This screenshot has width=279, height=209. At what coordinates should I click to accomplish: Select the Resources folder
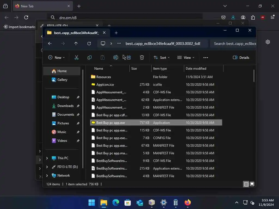[156, 77]
